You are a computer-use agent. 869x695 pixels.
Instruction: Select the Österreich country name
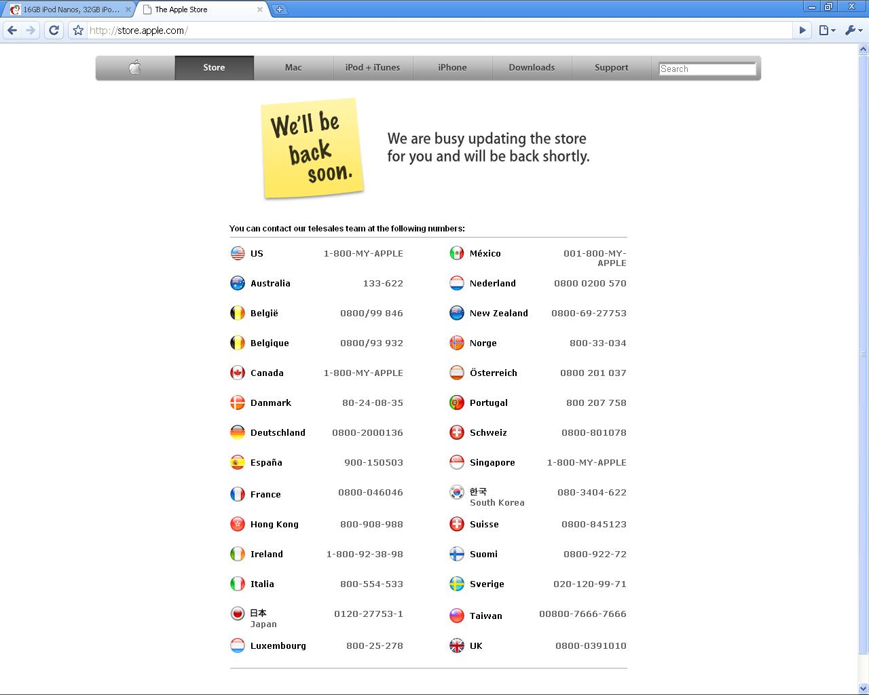(x=494, y=373)
